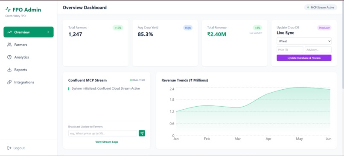344x156 pixels.
Task: Click the Revenue Trends chart title
Action: [x=185, y=80]
